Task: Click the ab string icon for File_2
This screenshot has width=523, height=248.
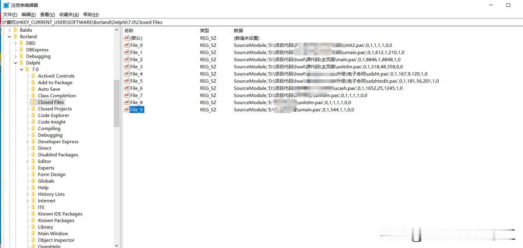Action: 127,59
